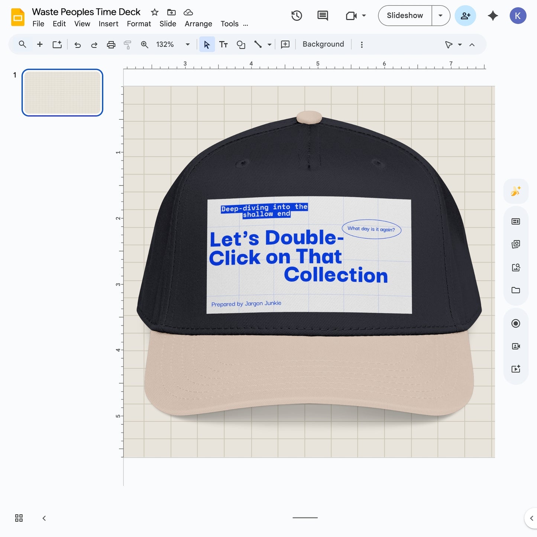Open the Arrange menu
Screen dimensions: 537x537
pos(198,24)
